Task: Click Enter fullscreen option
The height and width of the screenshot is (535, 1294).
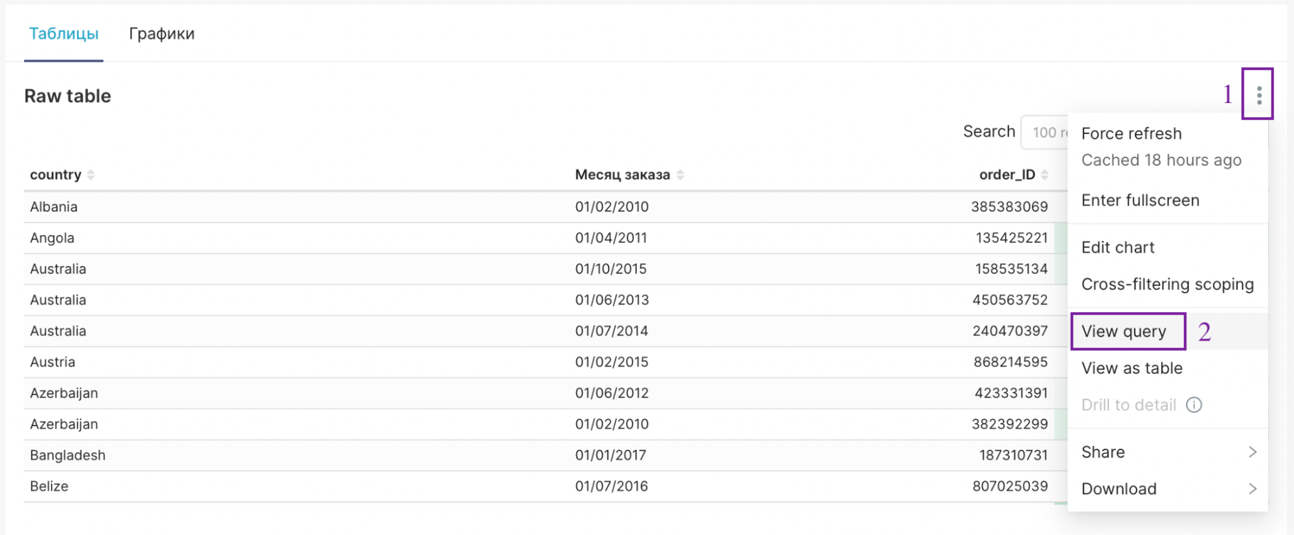Action: (1140, 201)
